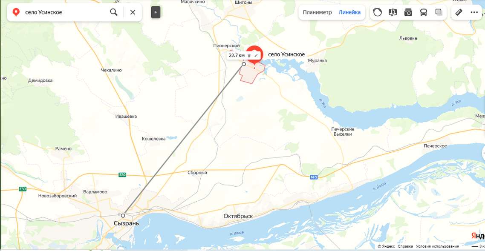Image resolution: width=485 pixels, height=251 pixels.
Task: Expand the collapsed side panel arrow
Action: (156, 12)
